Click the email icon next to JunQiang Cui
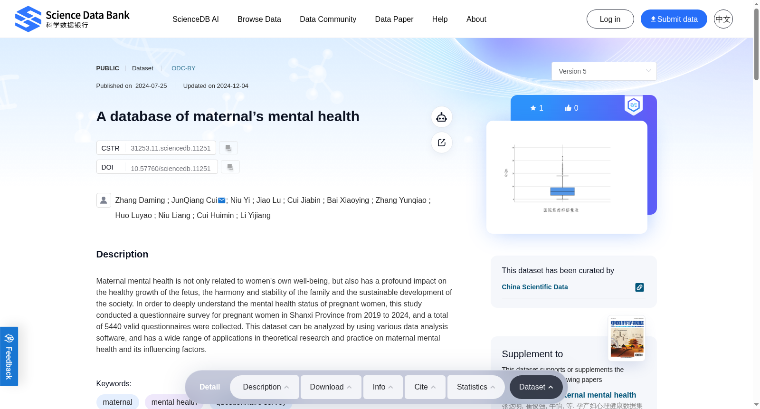This screenshot has width=760, height=409. click(x=222, y=200)
